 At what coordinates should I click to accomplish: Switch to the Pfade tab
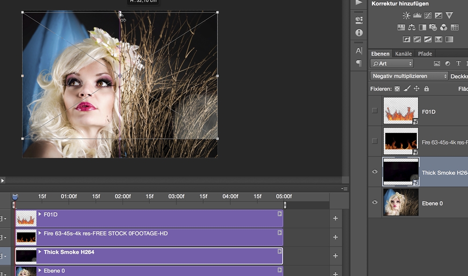point(425,54)
